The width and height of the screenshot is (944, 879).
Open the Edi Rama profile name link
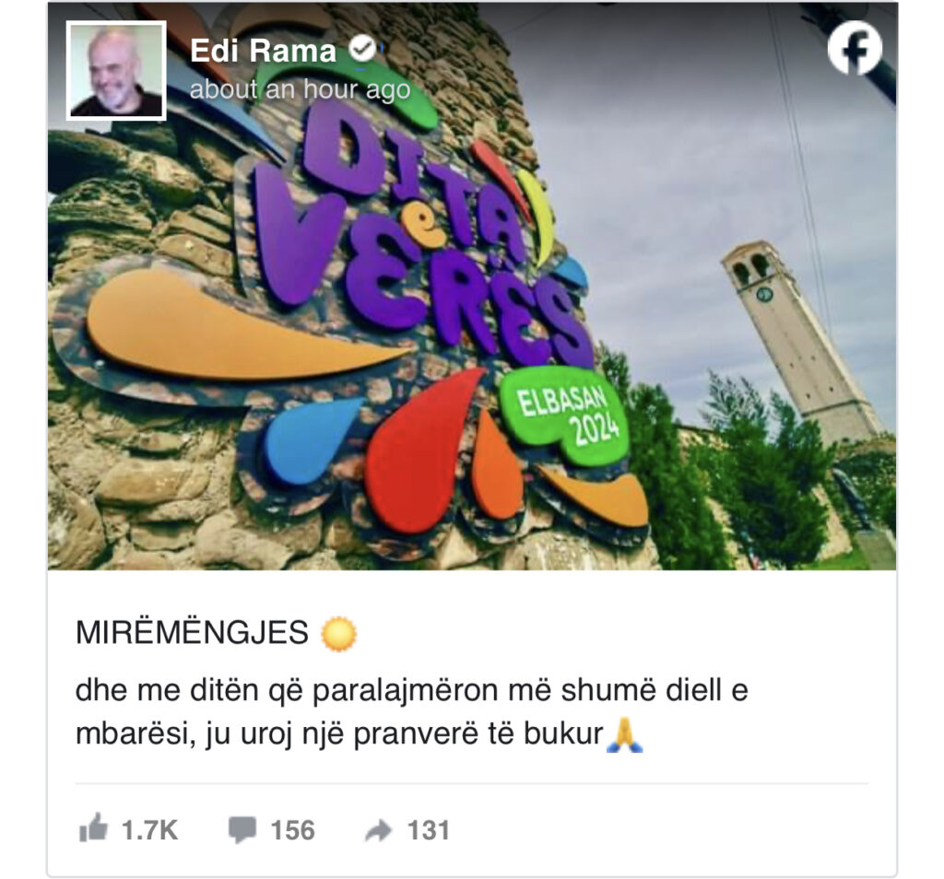(263, 51)
